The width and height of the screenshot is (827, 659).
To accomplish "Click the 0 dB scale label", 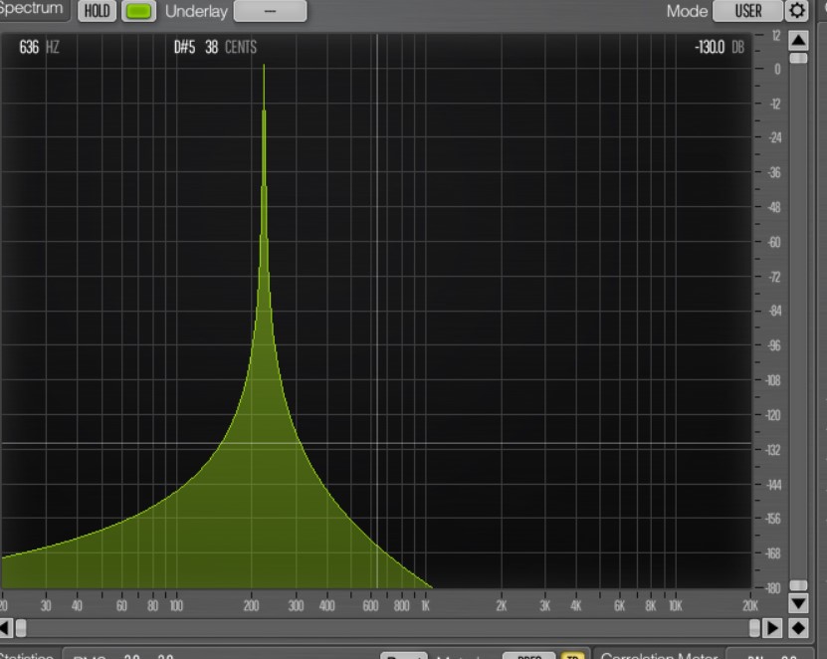I will pyautogui.click(x=777, y=69).
